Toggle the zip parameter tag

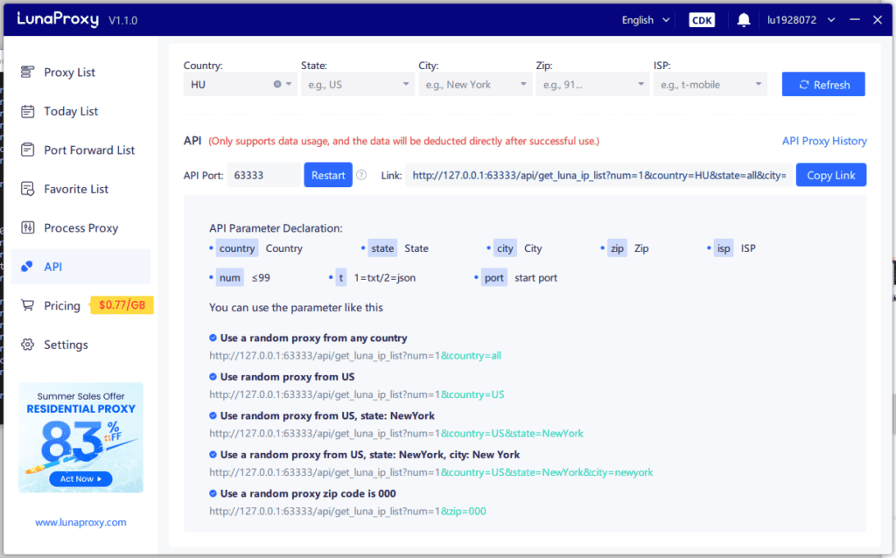[x=617, y=248]
